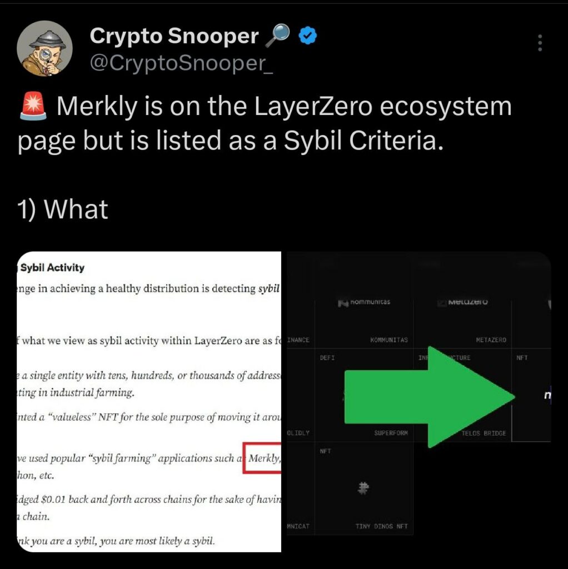Open the three-dot tweet options menu
Screen dimensions: 568x569
(540, 43)
